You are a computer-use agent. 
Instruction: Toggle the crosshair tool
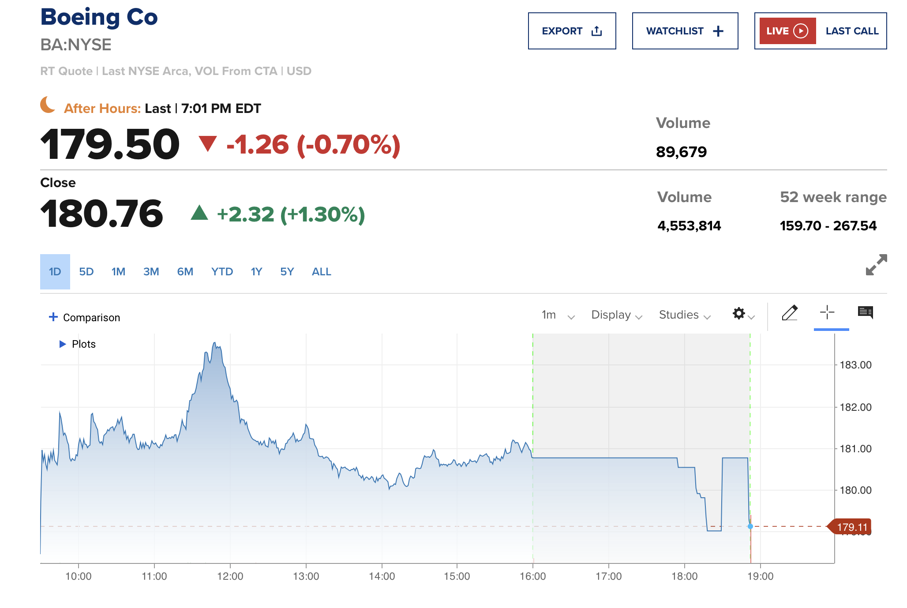(827, 312)
